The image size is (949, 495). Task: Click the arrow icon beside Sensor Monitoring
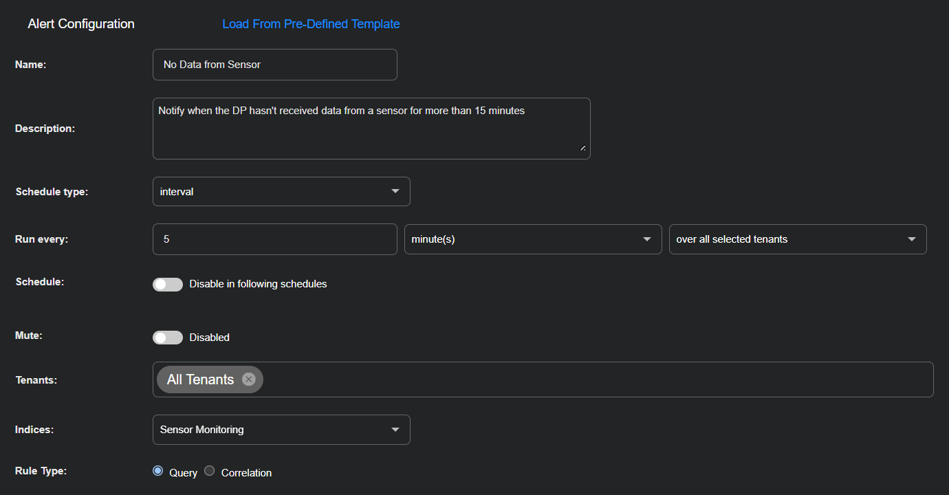(x=395, y=430)
